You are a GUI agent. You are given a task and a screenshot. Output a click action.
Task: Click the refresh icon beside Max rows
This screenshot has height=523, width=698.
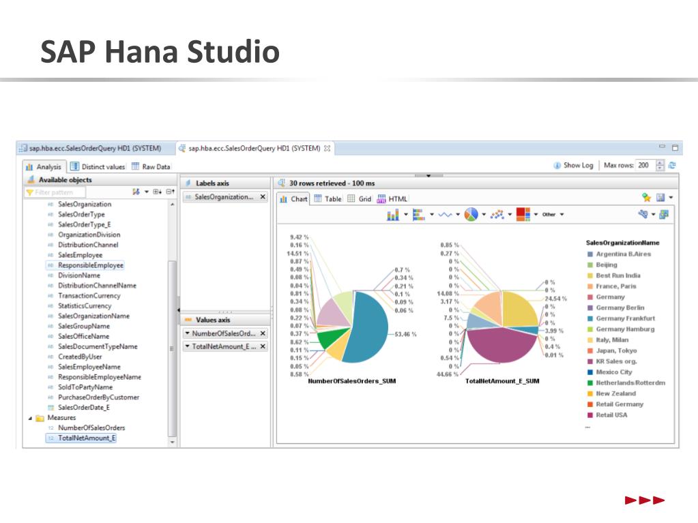coord(672,166)
